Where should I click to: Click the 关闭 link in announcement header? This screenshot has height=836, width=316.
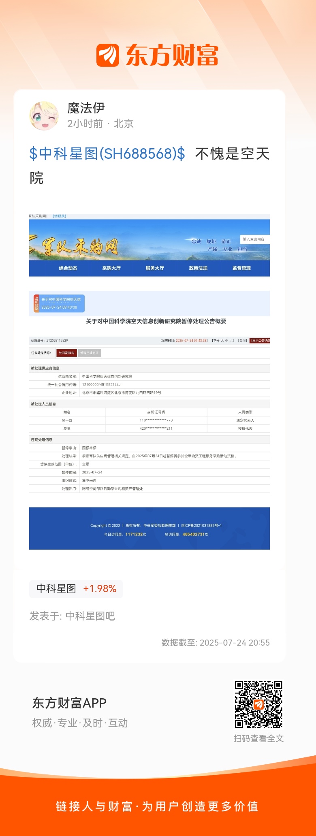click(242, 341)
